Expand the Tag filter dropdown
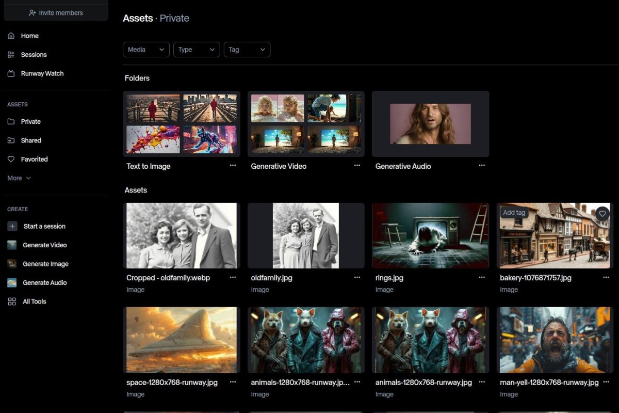Viewport: 619px width, 413px height. 247,50
